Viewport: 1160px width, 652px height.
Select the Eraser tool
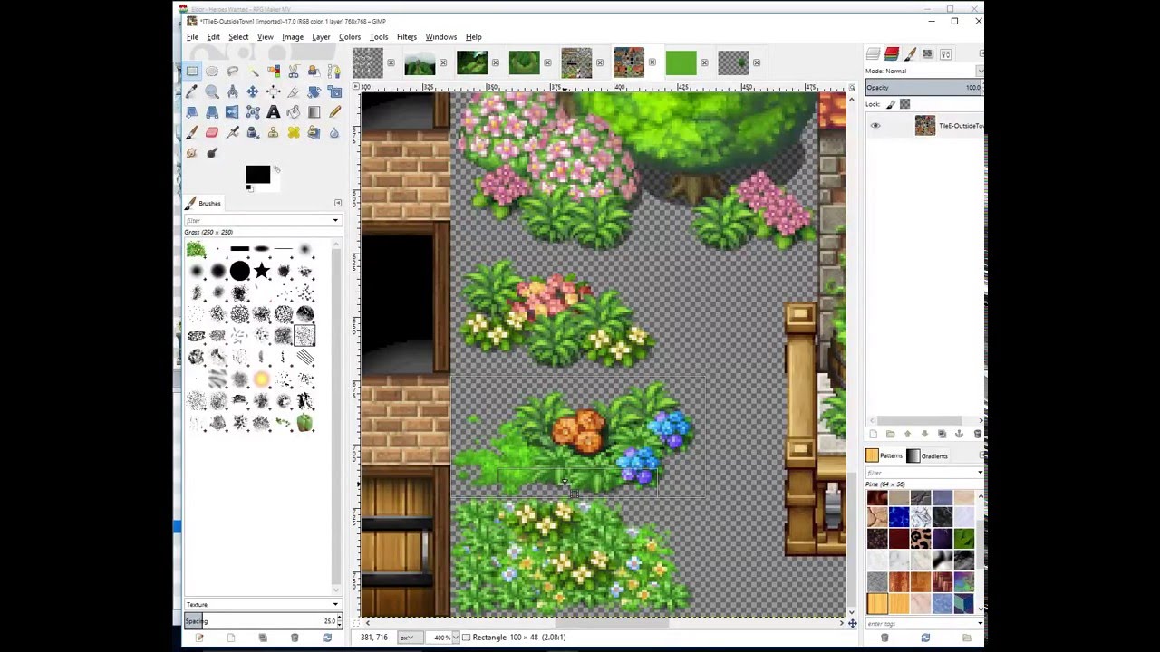coord(212,133)
